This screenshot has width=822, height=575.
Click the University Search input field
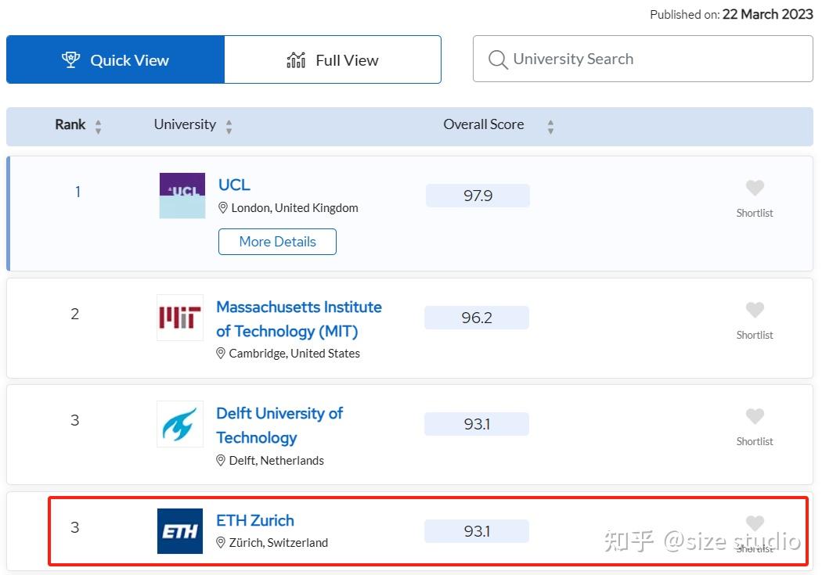pos(643,59)
